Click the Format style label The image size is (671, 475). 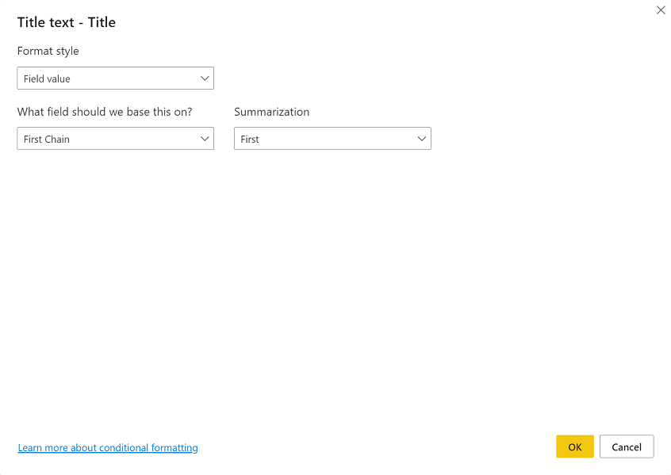(x=48, y=51)
